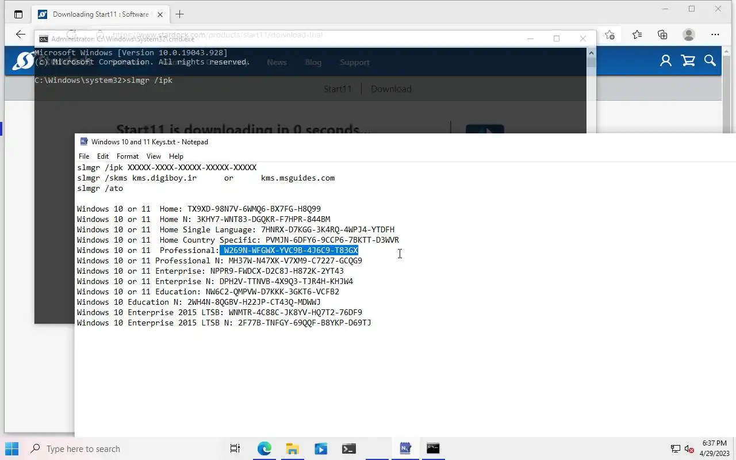Open the Notepad File menu

(84, 156)
